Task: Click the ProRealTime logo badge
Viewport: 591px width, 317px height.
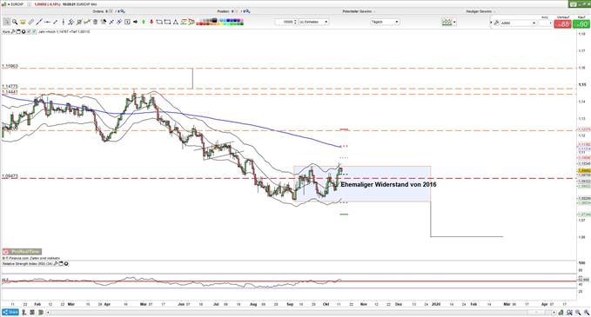Action: (x=22, y=251)
